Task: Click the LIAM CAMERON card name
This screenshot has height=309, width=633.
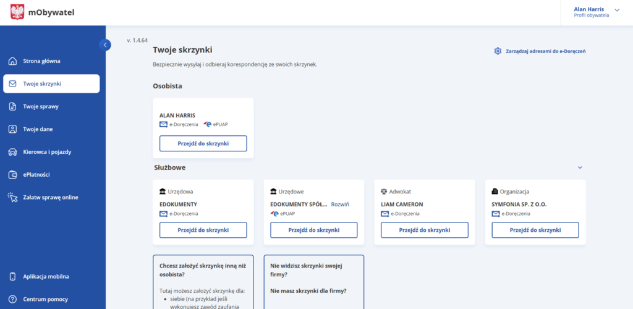Action: click(x=402, y=205)
